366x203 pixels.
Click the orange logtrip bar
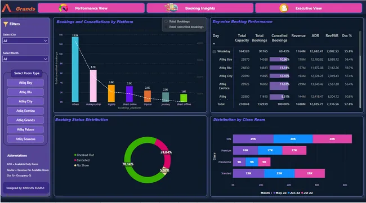point(111,93)
